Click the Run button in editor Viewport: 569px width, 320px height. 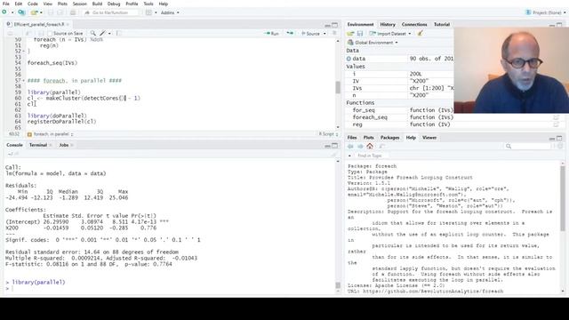[272, 34]
